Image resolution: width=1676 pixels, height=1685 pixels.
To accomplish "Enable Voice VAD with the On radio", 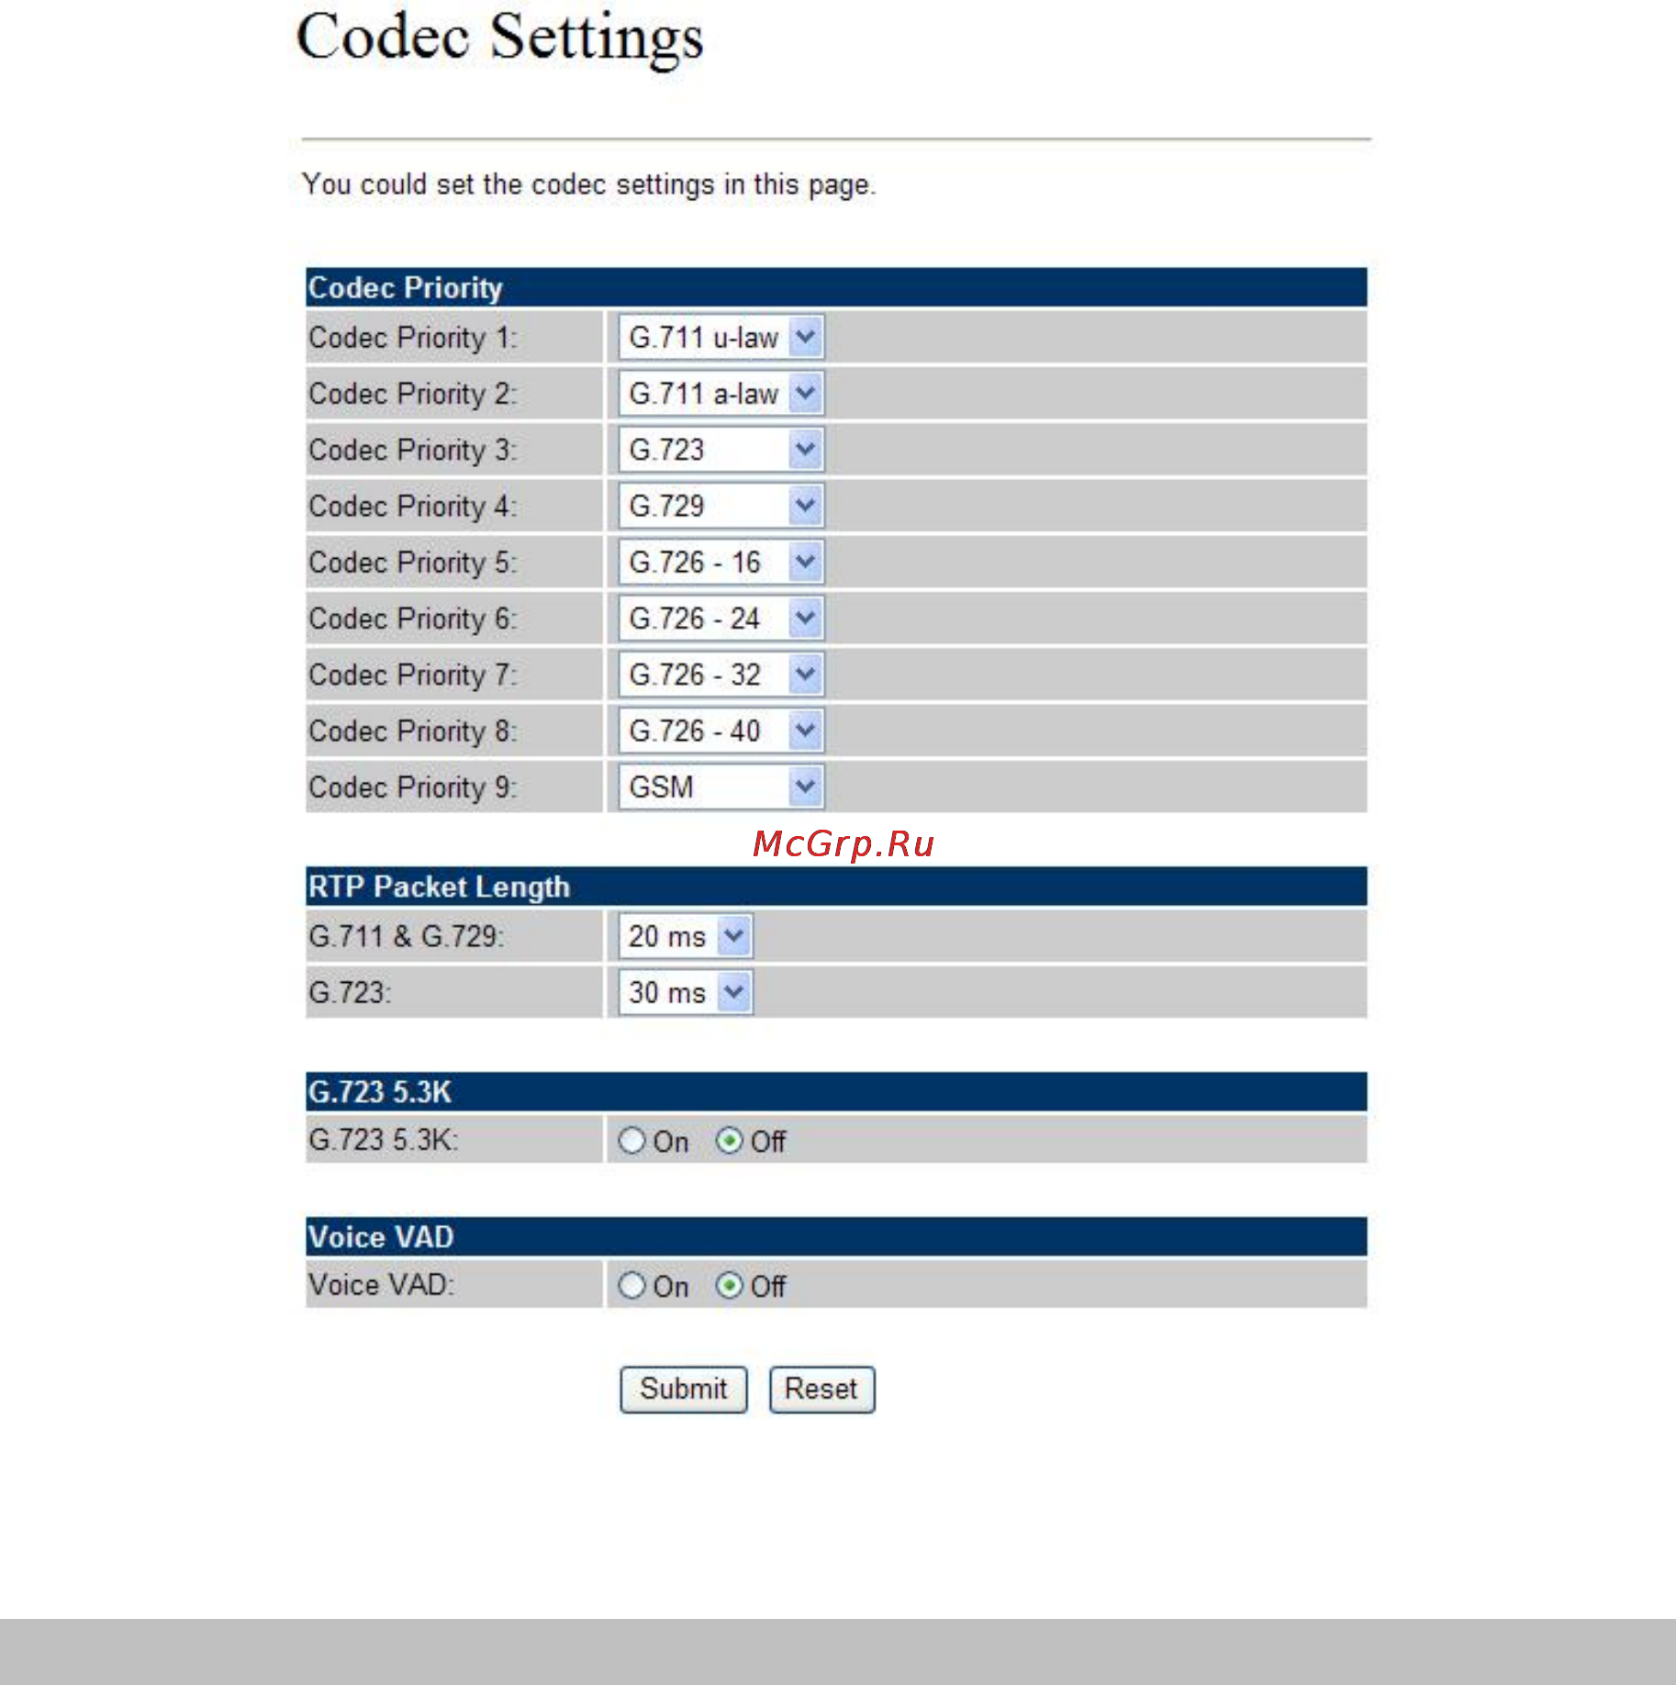I will (631, 1286).
